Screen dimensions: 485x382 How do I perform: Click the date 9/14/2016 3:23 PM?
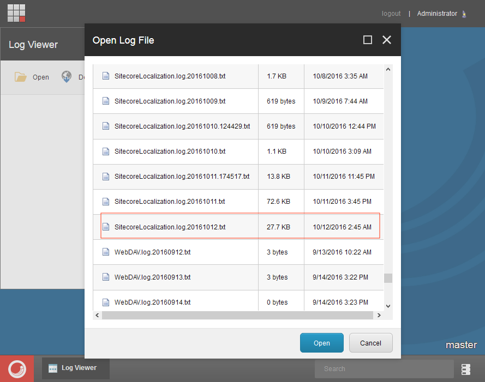coord(340,302)
